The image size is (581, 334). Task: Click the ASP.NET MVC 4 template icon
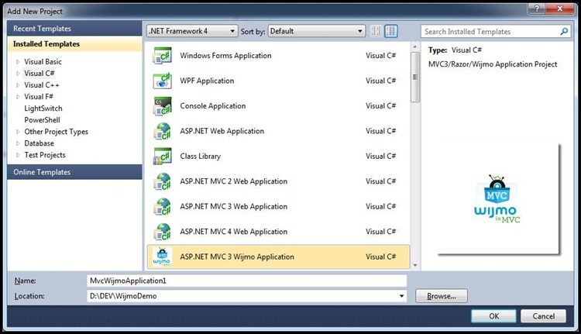coord(163,232)
